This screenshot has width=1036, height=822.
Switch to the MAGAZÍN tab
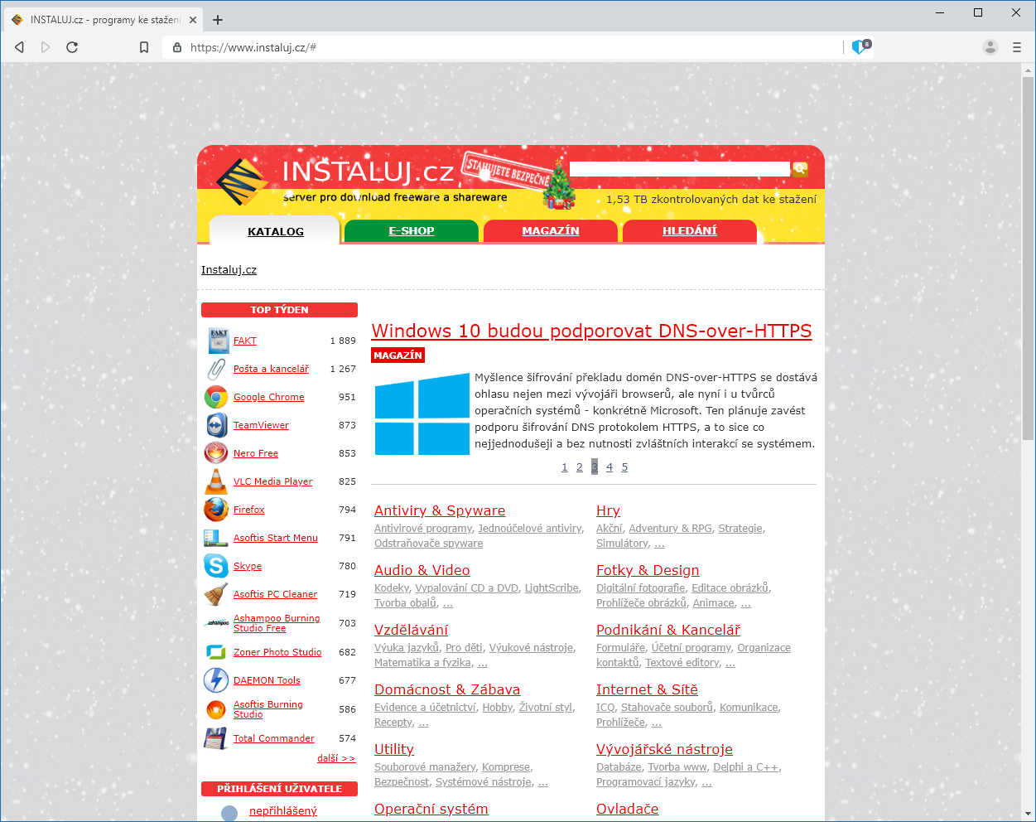pyautogui.click(x=551, y=231)
